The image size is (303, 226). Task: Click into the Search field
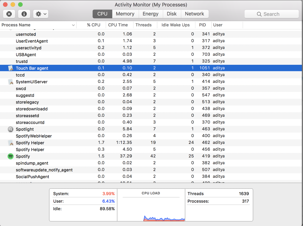point(272,14)
